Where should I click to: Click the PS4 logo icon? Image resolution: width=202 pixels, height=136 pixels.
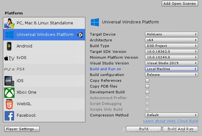9,69
